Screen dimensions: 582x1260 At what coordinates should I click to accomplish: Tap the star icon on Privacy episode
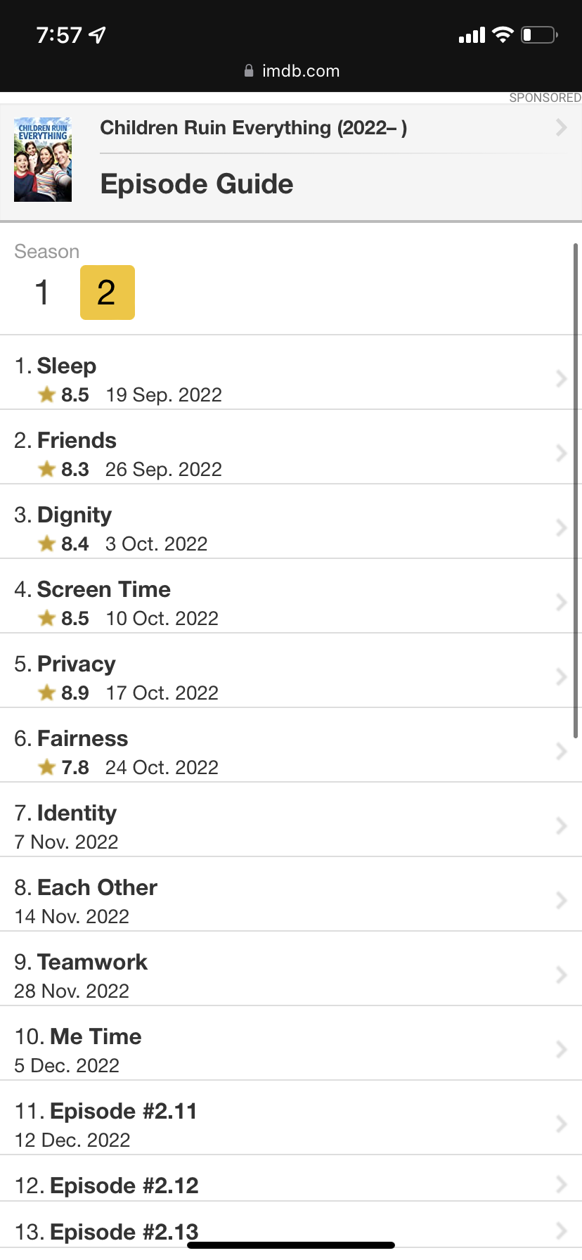[x=47, y=693]
